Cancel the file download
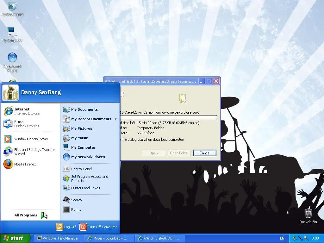Screen dimensions: 324x243 pyautogui.click(x=205, y=153)
